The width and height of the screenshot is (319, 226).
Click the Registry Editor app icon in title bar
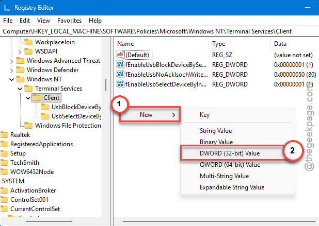click(x=7, y=8)
